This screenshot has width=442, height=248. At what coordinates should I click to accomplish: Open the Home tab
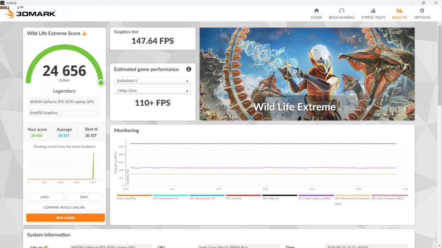316,14
